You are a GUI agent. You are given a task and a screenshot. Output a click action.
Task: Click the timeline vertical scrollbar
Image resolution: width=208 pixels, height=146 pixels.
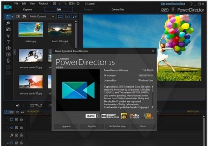coord(204,131)
